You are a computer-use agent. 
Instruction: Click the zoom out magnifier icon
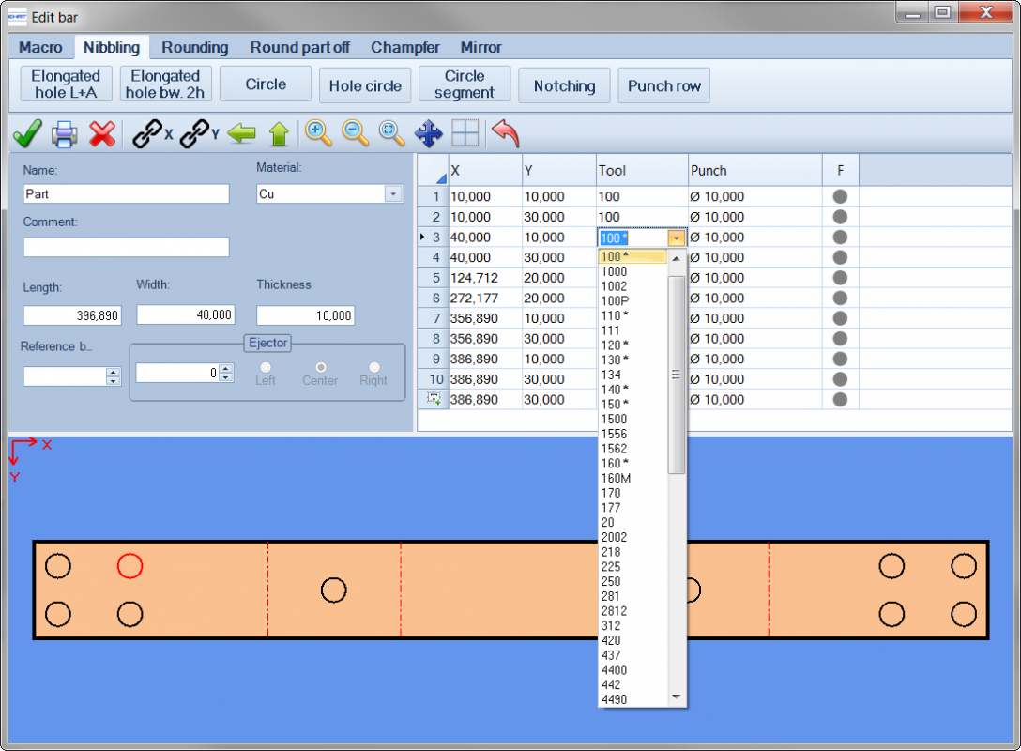tap(356, 133)
